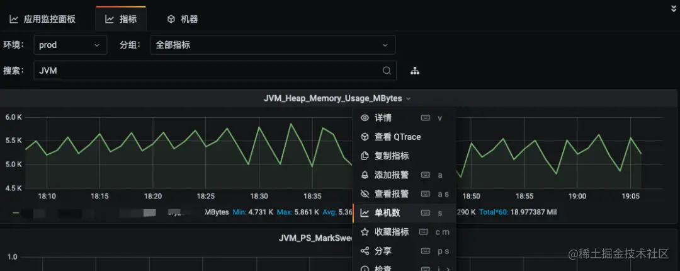Open the 机器 tab

pyautogui.click(x=183, y=19)
